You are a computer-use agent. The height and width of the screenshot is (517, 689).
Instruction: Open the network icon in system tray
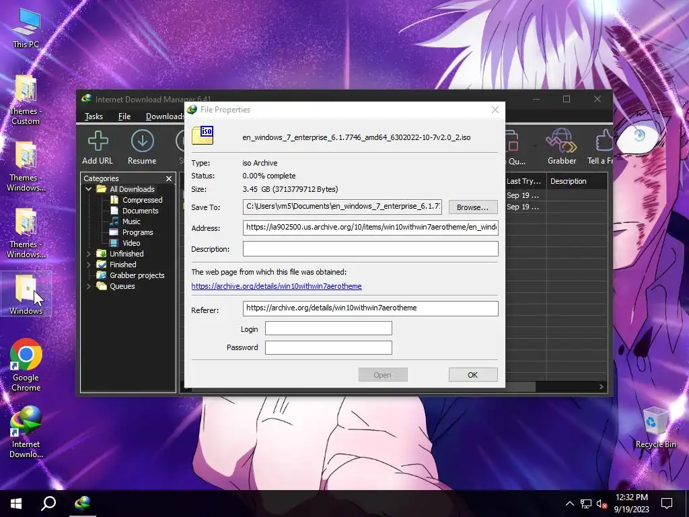point(586,504)
